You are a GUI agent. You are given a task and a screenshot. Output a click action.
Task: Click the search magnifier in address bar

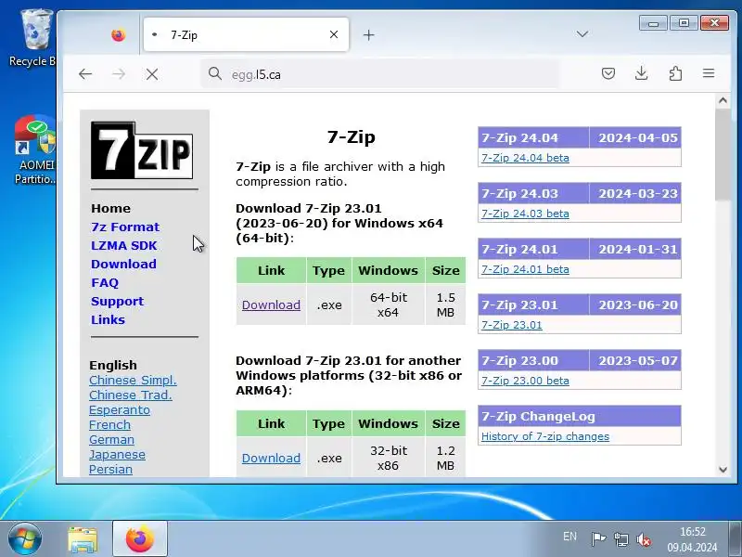click(x=215, y=74)
